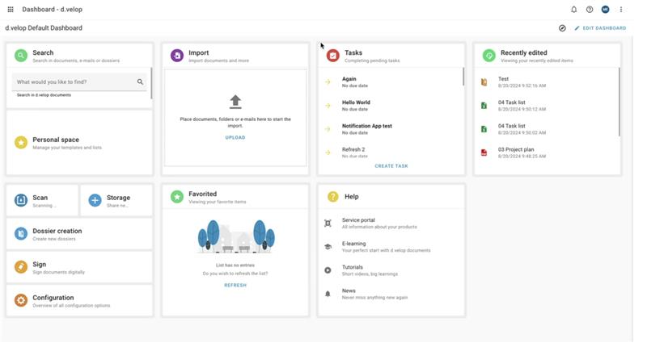647x351 pixels.
Task: Click the red Tasks widget icon
Action: 332,56
